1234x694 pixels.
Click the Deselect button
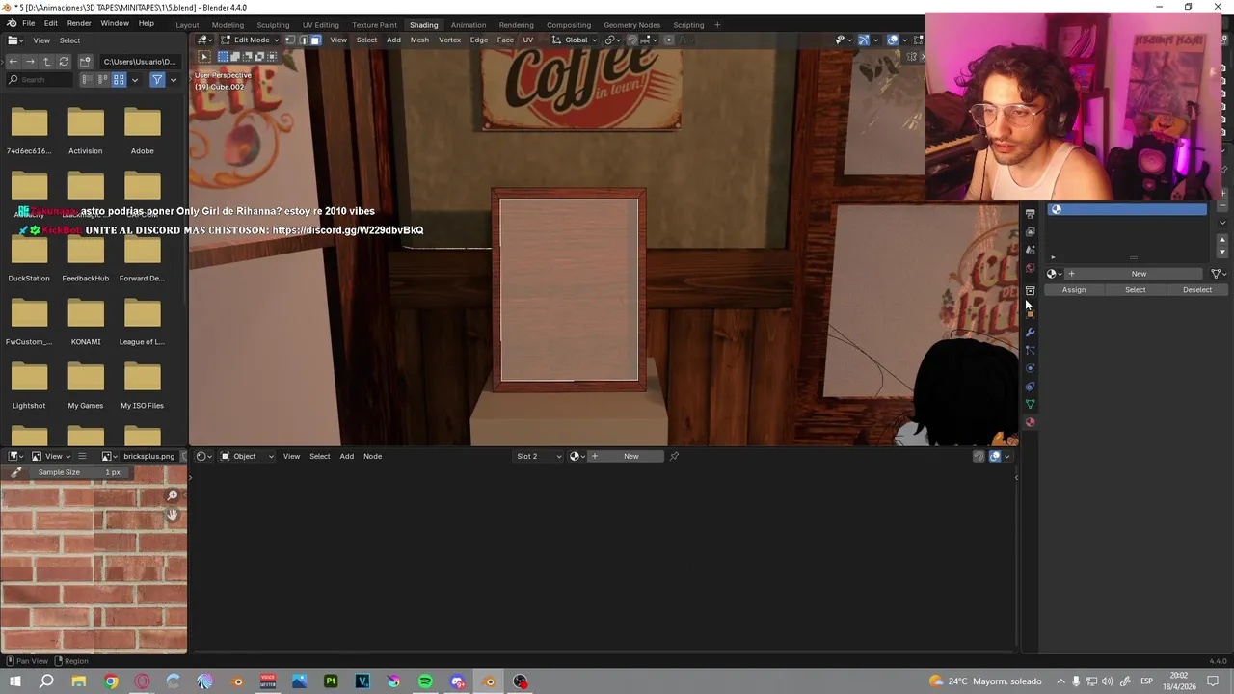click(1197, 290)
